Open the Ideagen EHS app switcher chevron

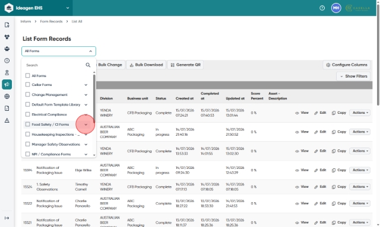tap(68, 8)
